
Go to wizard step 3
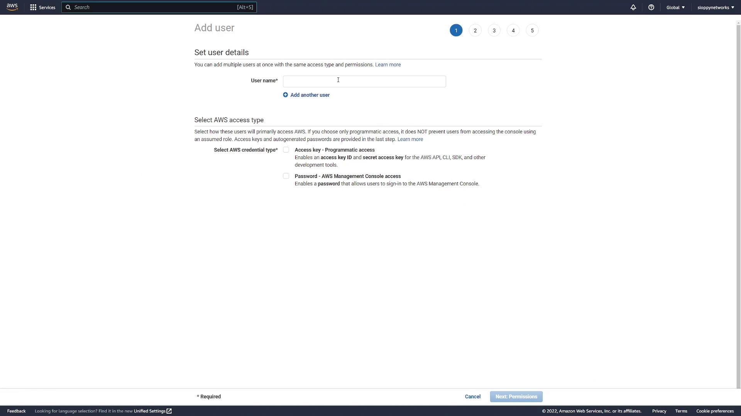click(x=494, y=30)
